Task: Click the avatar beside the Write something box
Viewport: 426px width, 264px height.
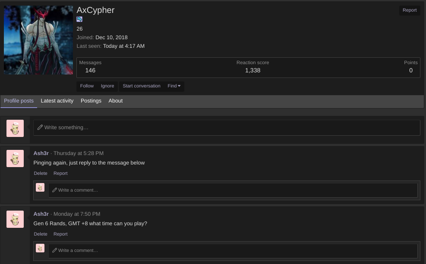Action: (x=15, y=128)
